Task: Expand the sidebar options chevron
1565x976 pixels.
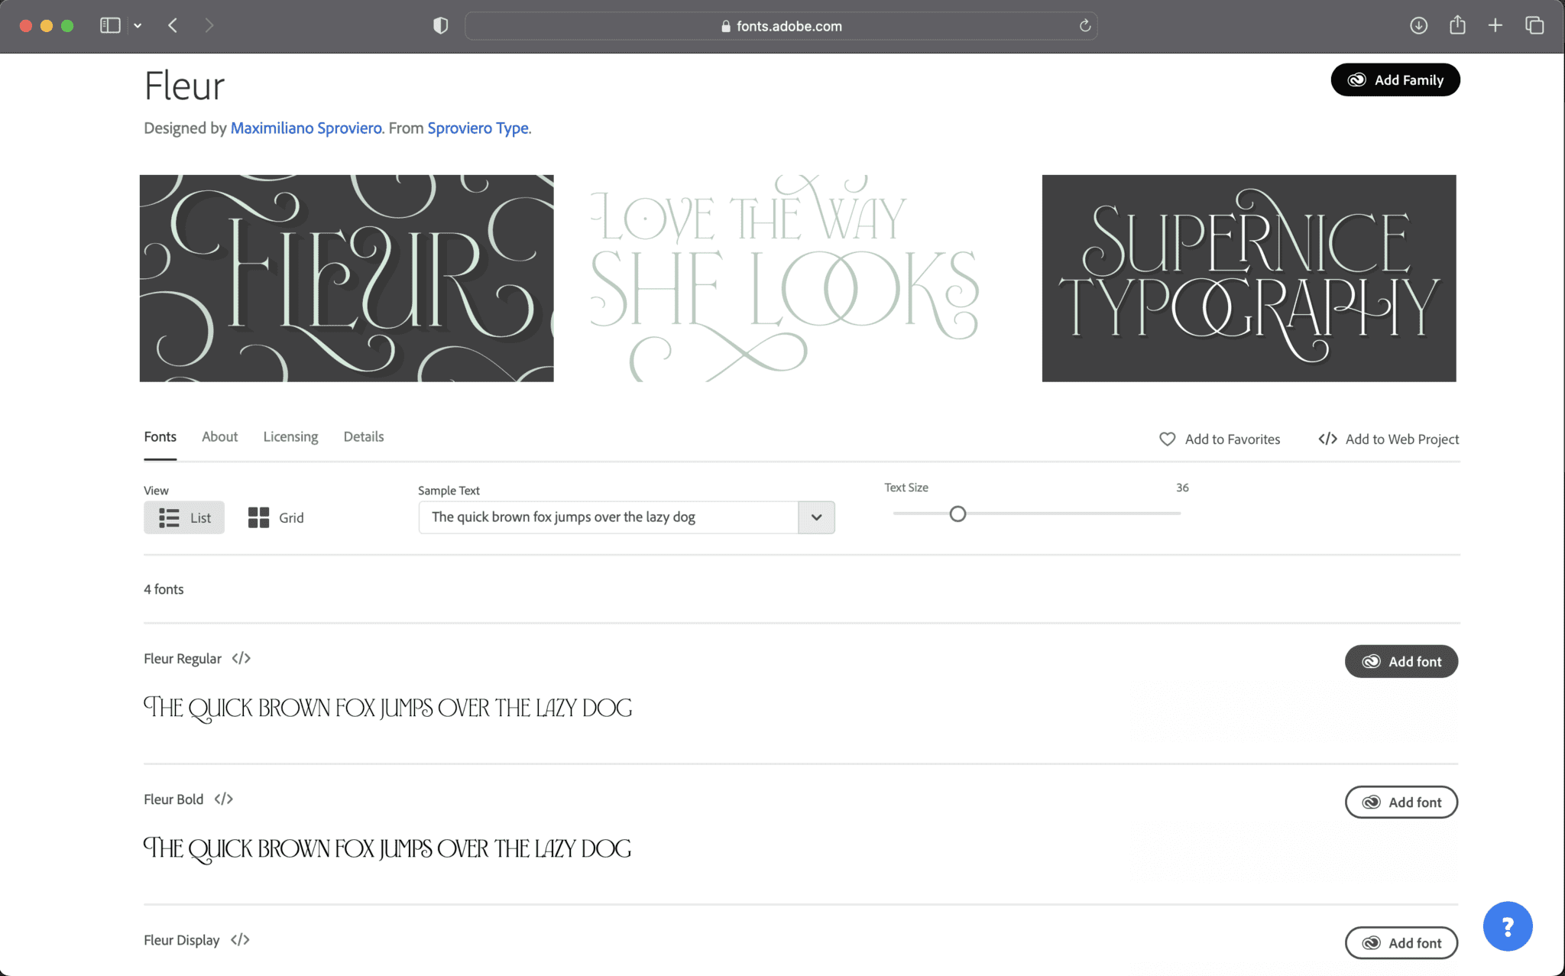Action: tap(138, 25)
